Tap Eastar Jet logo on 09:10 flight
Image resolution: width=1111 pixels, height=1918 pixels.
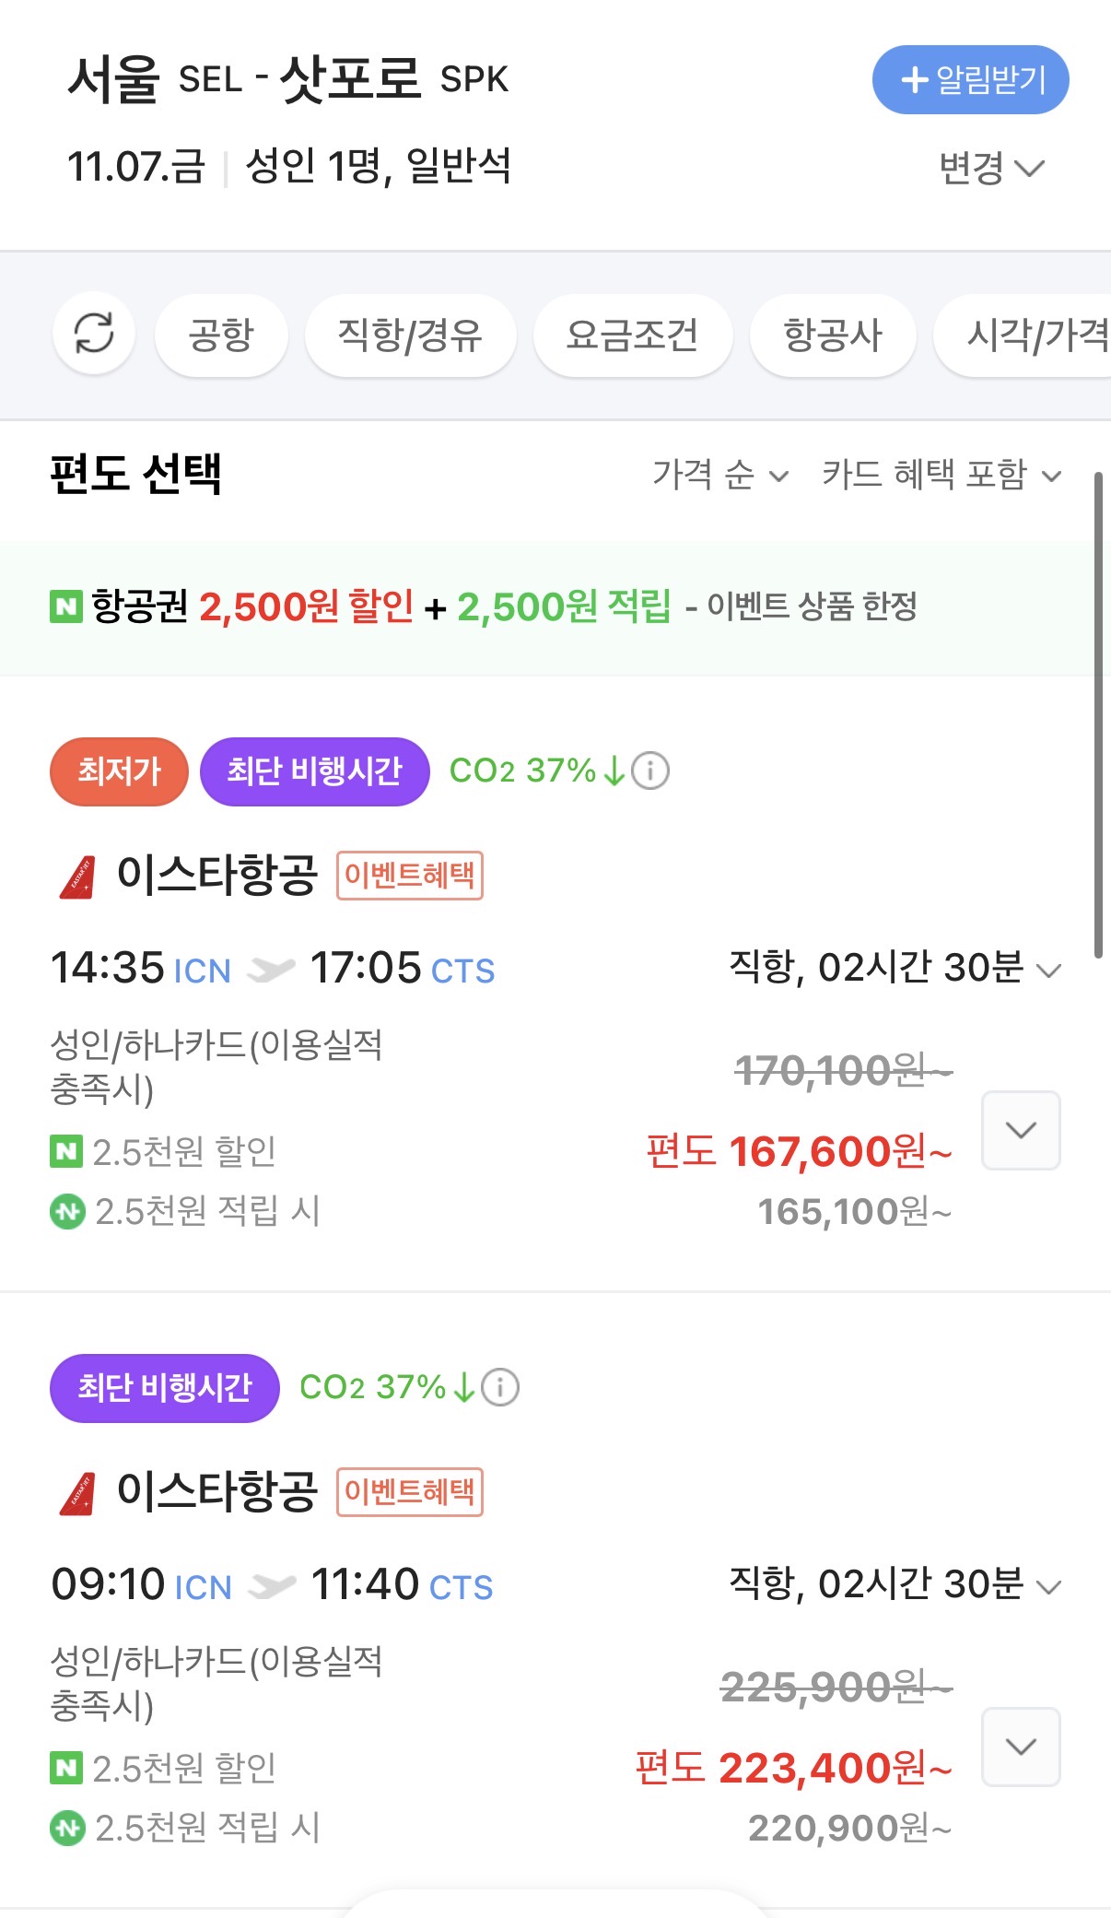click(x=77, y=1493)
